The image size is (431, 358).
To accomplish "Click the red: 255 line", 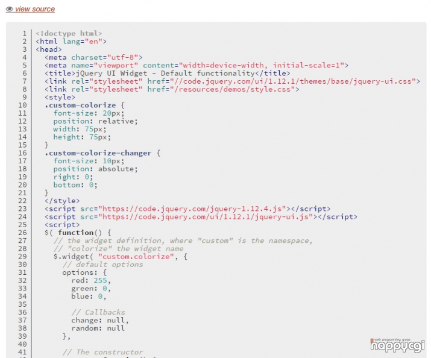I will point(91,280).
